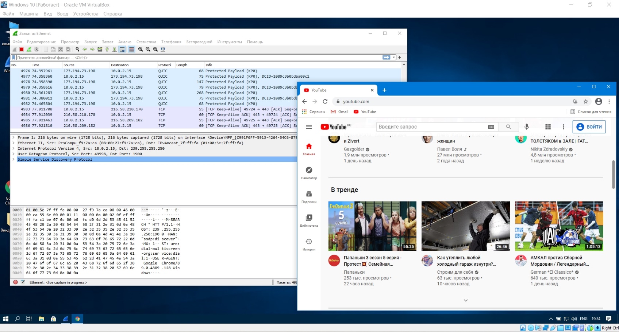Close the YouTube browser tab

[372, 90]
